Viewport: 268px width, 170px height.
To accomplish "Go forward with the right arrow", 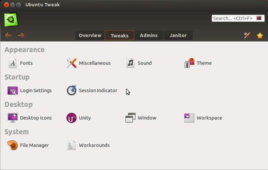I will click(21, 35).
